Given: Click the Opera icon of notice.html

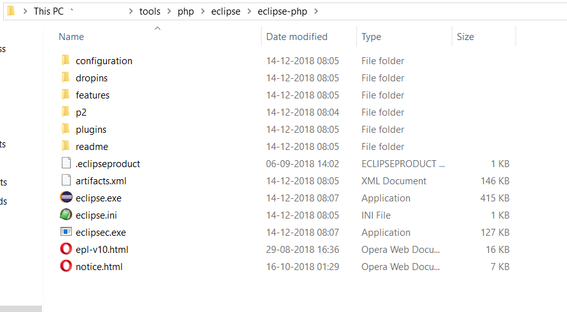Looking at the screenshot, I should coord(66,266).
